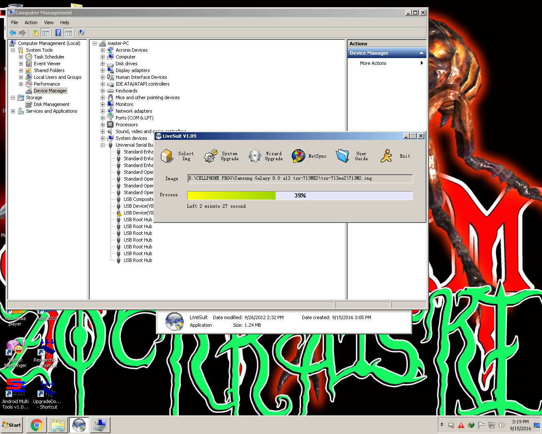Expand the Network adapters node
Image resolution: width=542 pixels, height=434 pixels.
[102, 111]
